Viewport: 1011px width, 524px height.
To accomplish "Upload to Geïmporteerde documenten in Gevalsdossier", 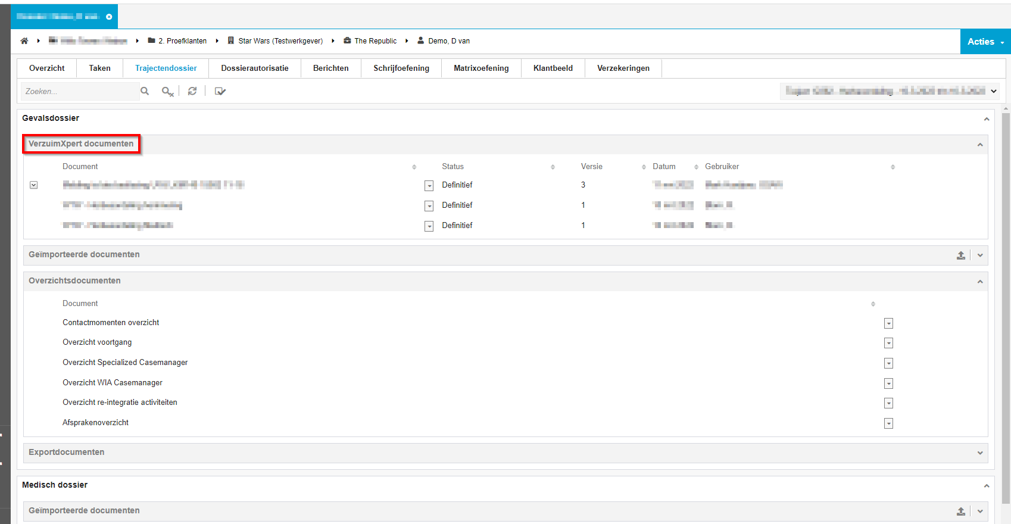I will point(960,255).
